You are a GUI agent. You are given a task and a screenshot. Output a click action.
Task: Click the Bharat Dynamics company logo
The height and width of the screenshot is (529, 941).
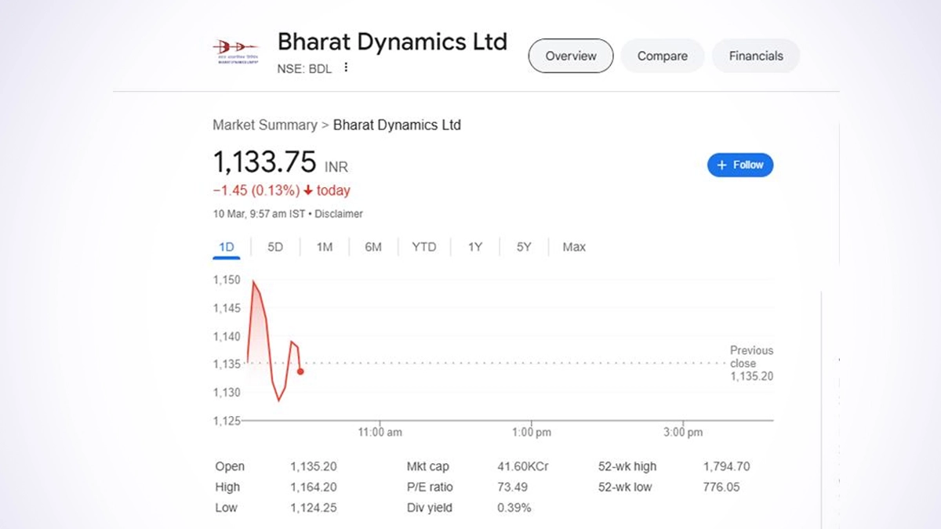coord(236,52)
